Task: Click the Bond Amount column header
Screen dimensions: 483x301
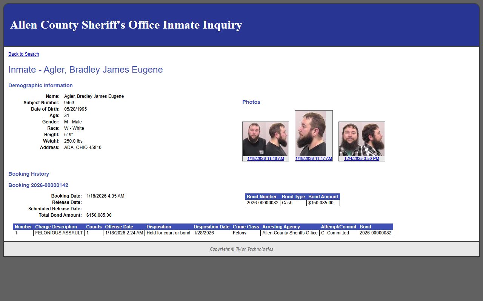Action: point(323,197)
